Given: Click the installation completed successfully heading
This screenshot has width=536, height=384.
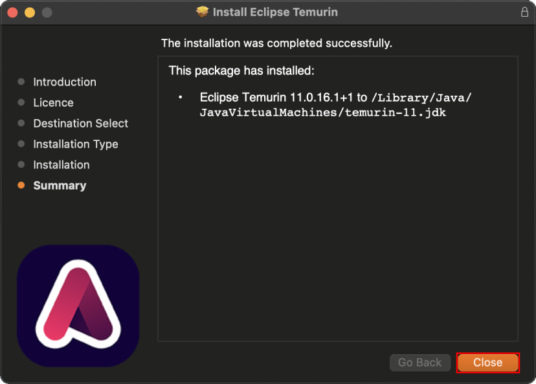Looking at the screenshot, I should click(276, 43).
